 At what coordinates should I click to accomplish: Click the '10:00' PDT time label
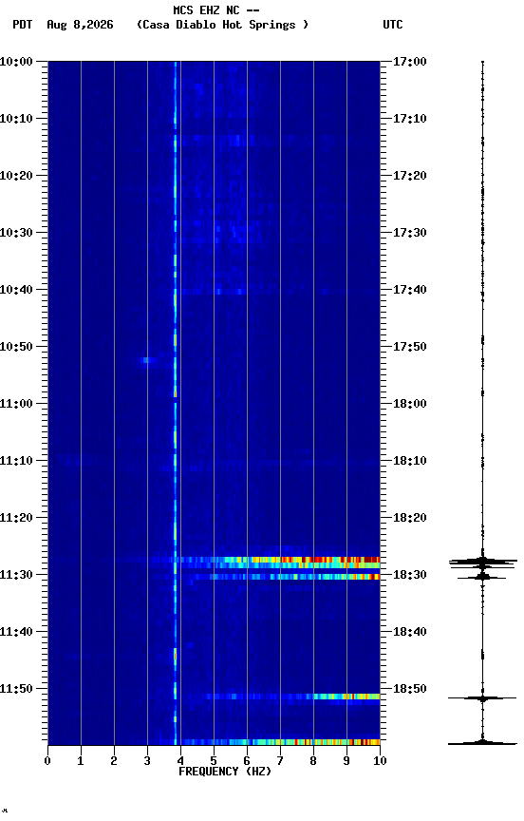coord(16,62)
